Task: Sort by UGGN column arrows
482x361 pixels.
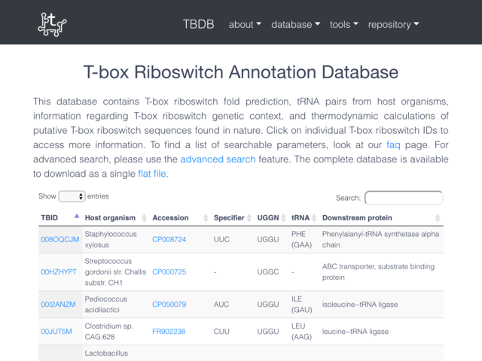Action: pyautogui.click(x=284, y=218)
